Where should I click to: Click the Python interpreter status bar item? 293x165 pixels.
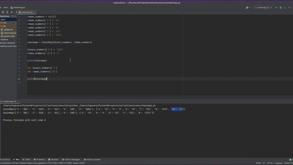[x=288, y=163]
